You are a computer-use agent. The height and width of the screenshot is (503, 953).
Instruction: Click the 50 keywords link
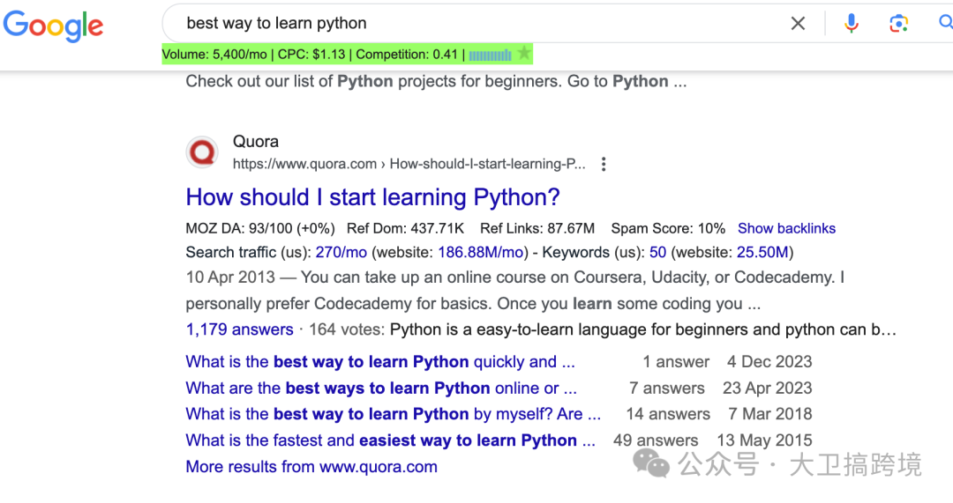(x=657, y=253)
